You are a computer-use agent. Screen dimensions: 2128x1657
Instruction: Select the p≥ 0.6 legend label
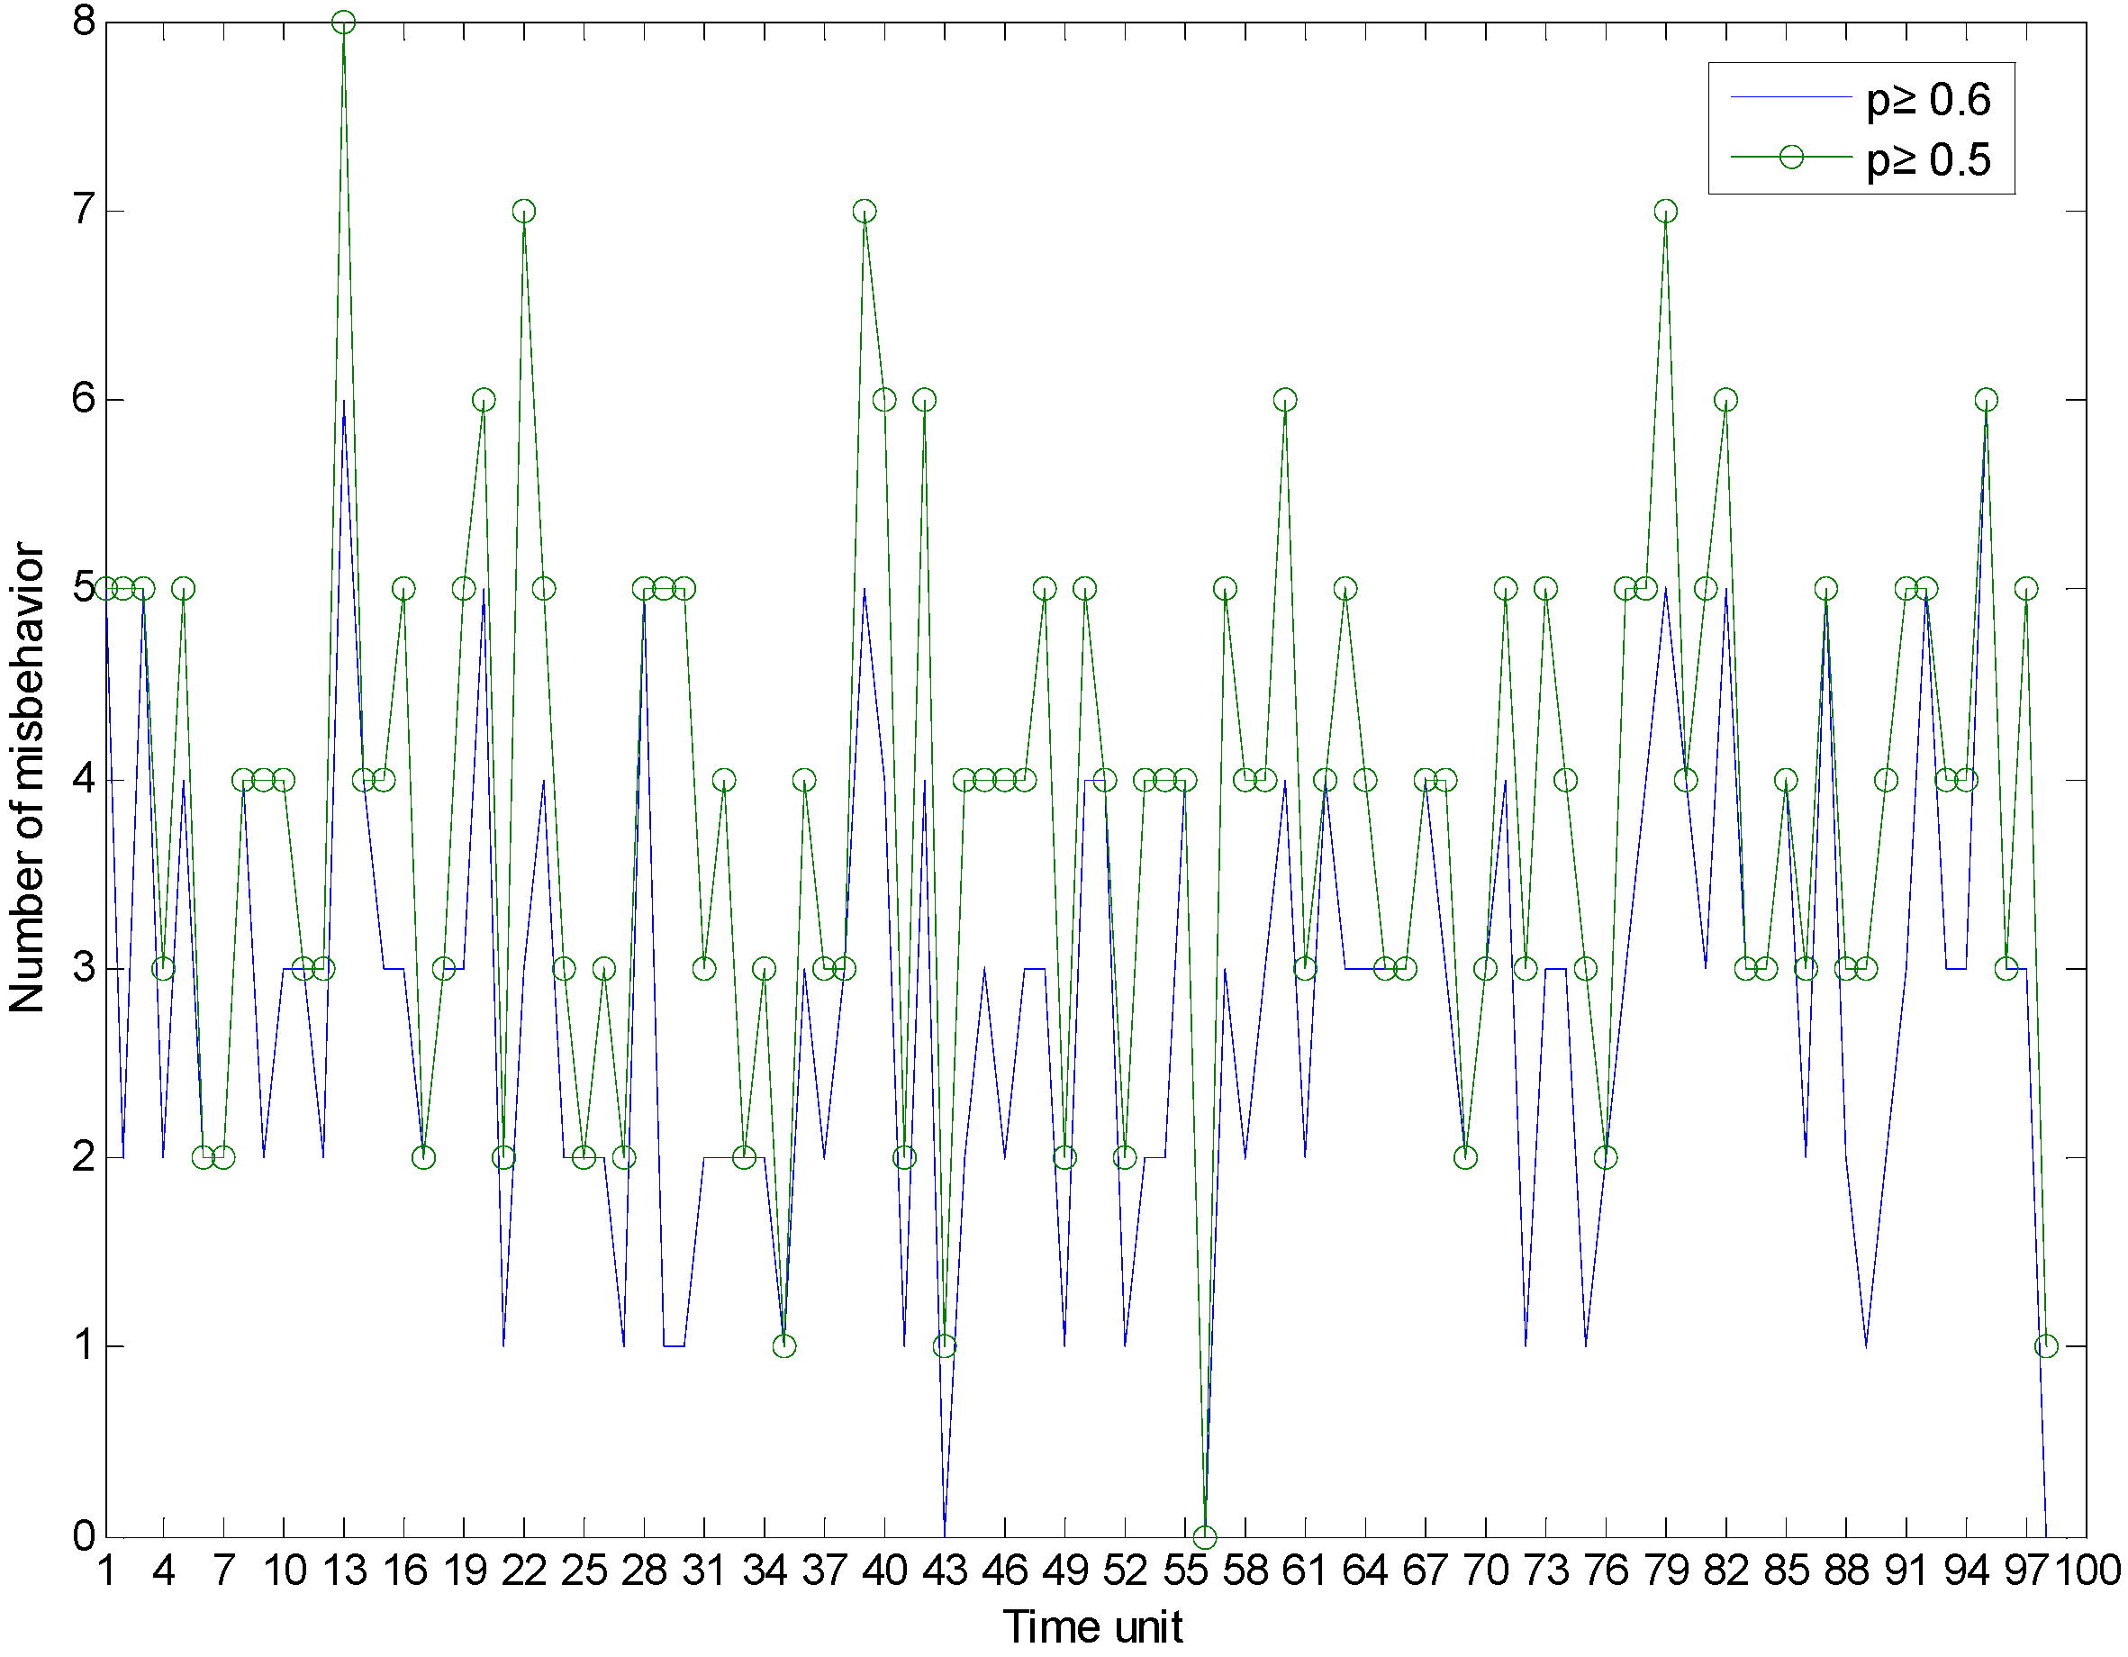point(1927,99)
